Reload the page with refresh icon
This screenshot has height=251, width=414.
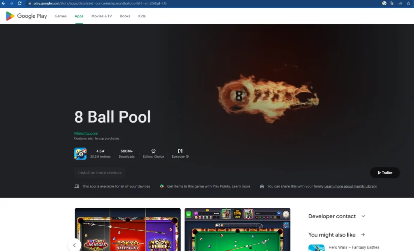(x=19, y=3)
